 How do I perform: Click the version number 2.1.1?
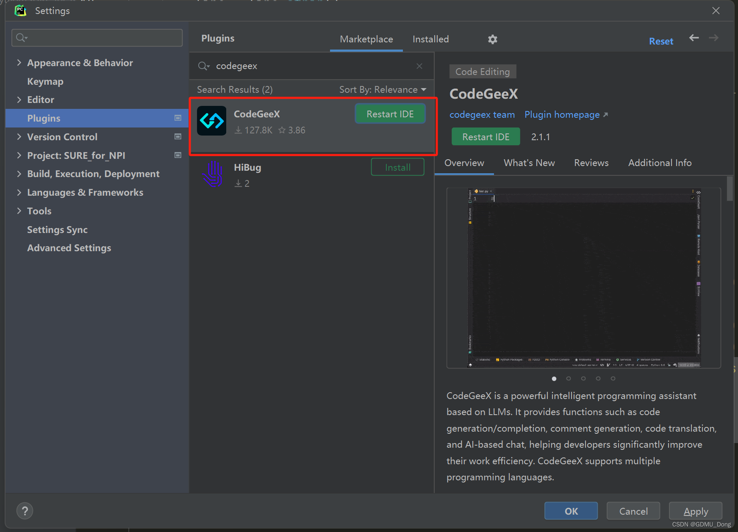point(541,137)
